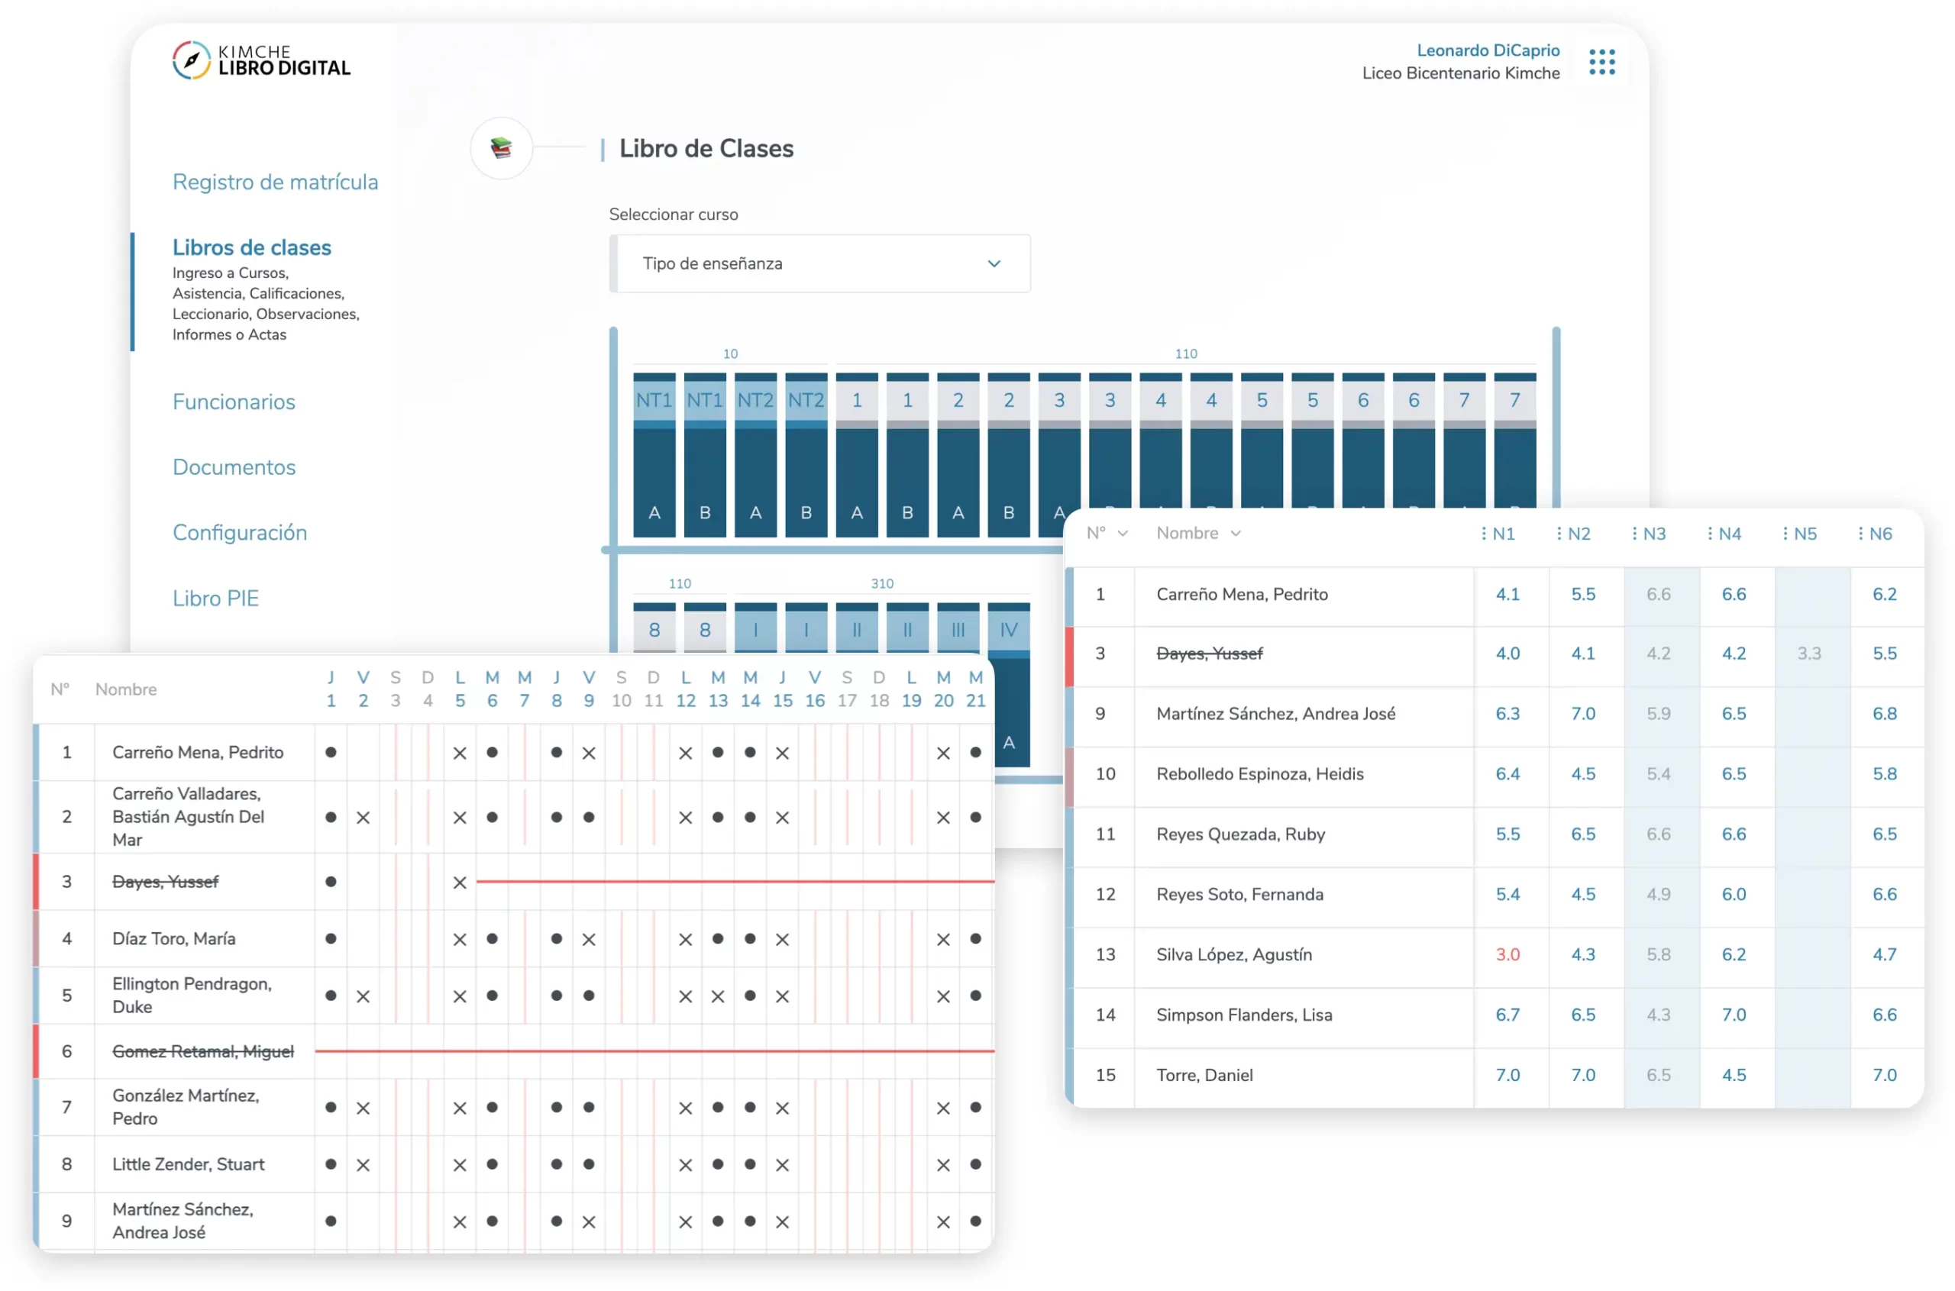This screenshot has height=1291, width=1955.
Task: Click the books stack icon
Action: pyautogui.click(x=501, y=148)
